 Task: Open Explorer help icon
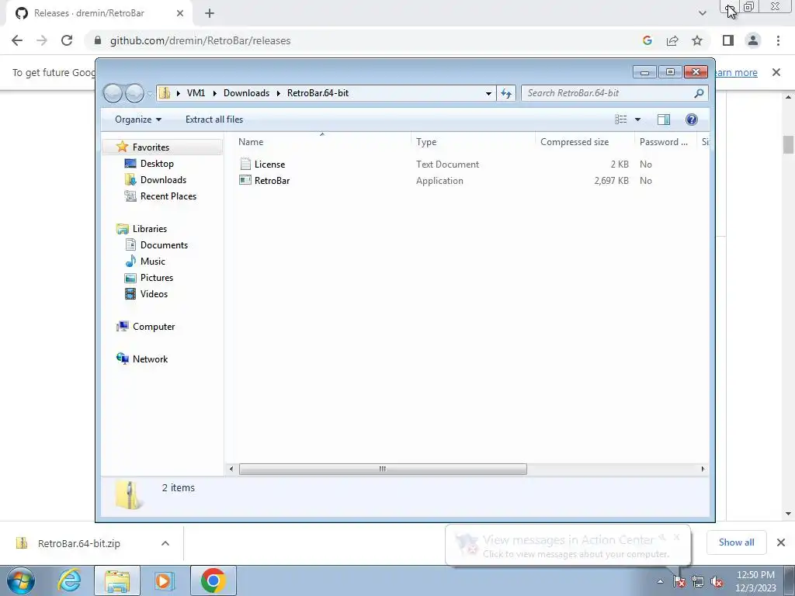691,120
